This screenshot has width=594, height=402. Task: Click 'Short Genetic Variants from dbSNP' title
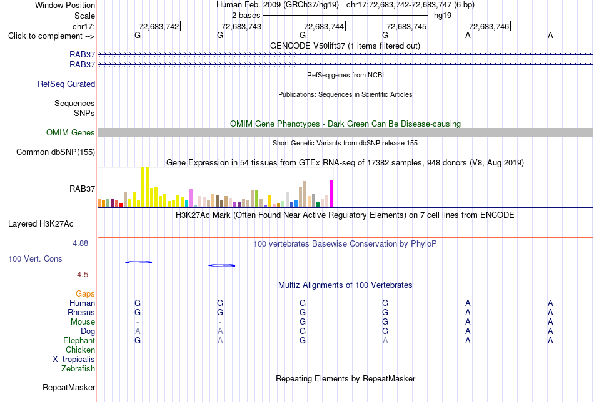tap(345, 143)
